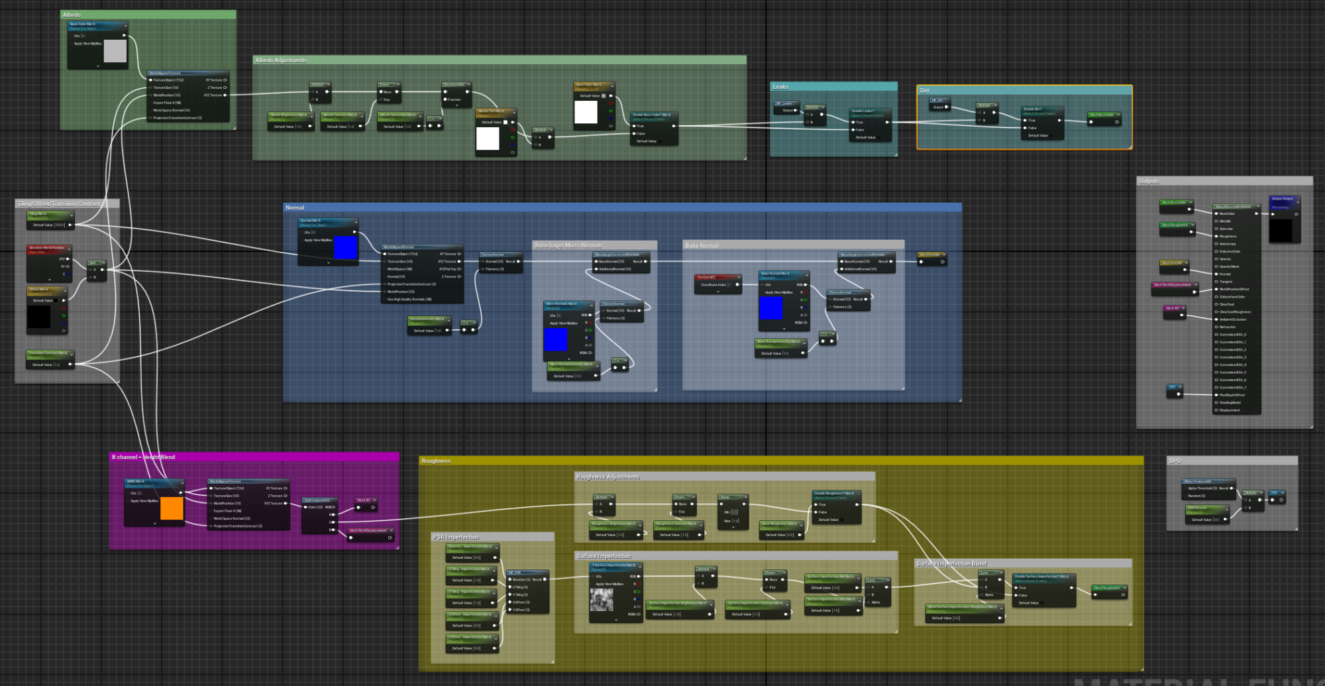The image size is (1325, 686).
Task: Click the RGB output pin on T Surface Imperfection Mat B
Action: click(x=638, y=577)
